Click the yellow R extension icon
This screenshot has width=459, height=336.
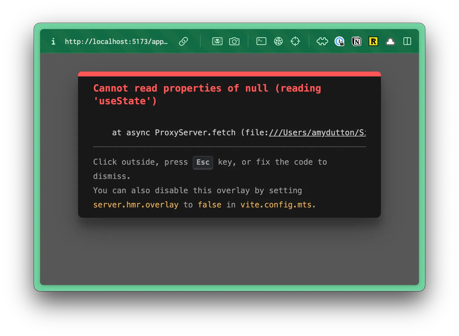point(373,41)
